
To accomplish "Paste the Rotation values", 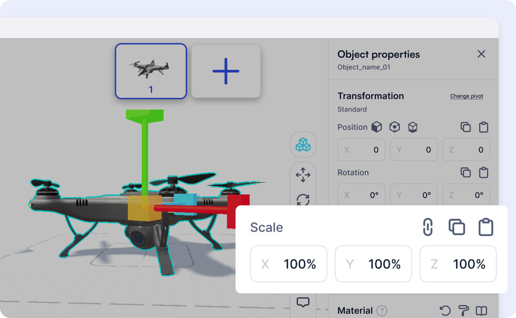I will click(484, 172).
